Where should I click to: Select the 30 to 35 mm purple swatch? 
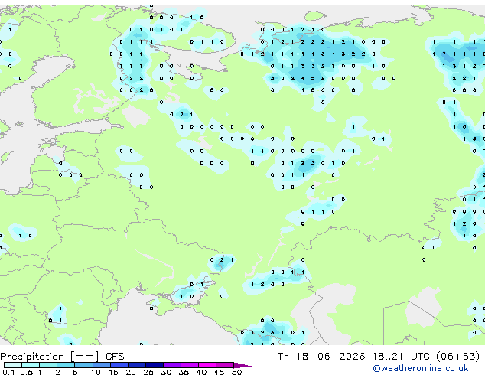(172, 365)
